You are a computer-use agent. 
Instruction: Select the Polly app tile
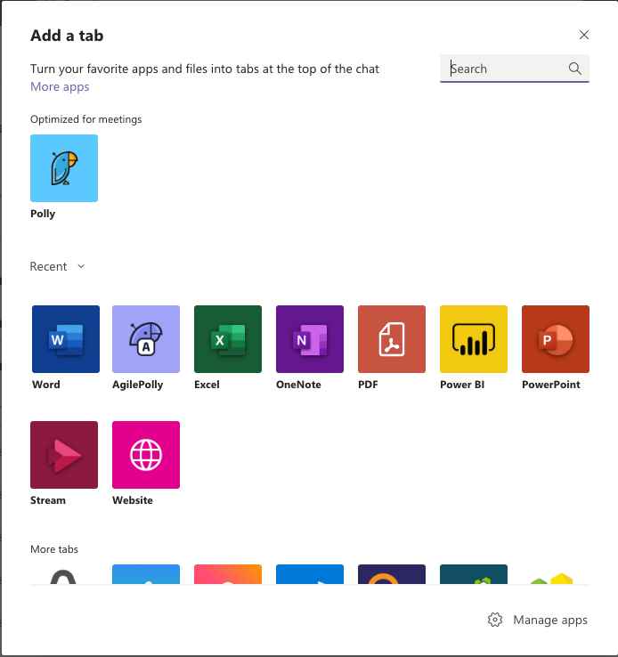point(64,168)
